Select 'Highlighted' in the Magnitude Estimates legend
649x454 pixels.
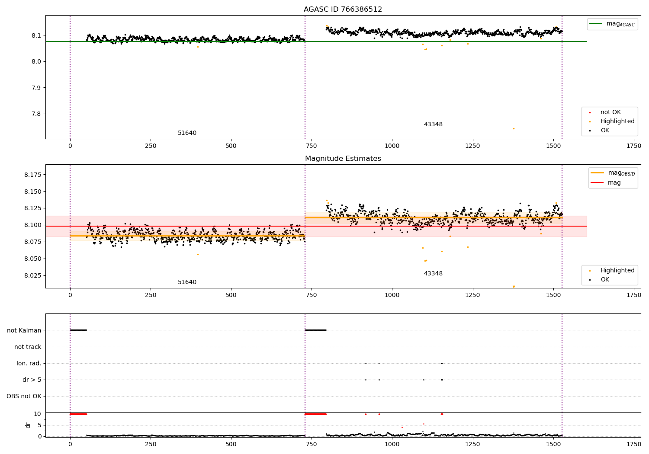[617, 271]
